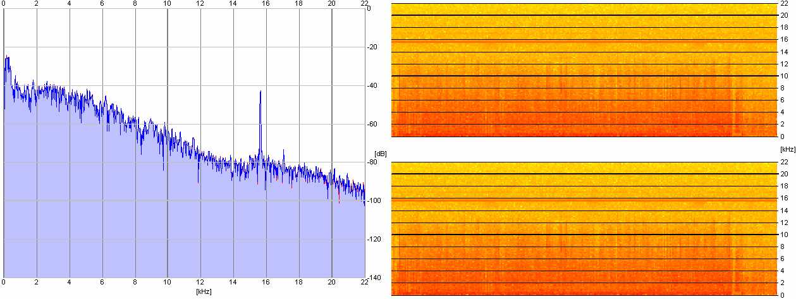Click the lower spectrogram's 8 kHz scale label
Screen dimensions: 796x299
coord(782,247)
